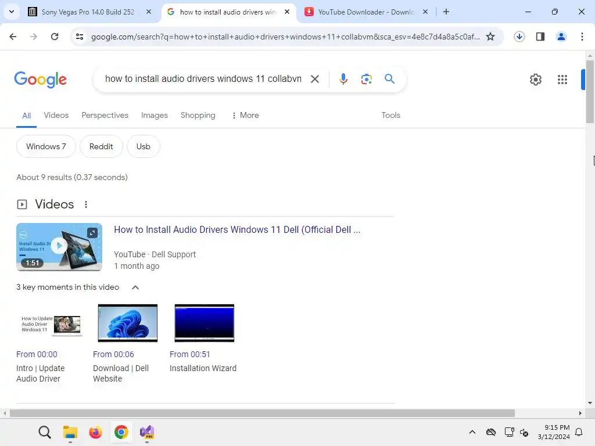The width and height of the screenshot is (595, 446).
Task: Open How to Install Audio Drivers Dell link
Action: coord(237,230)
